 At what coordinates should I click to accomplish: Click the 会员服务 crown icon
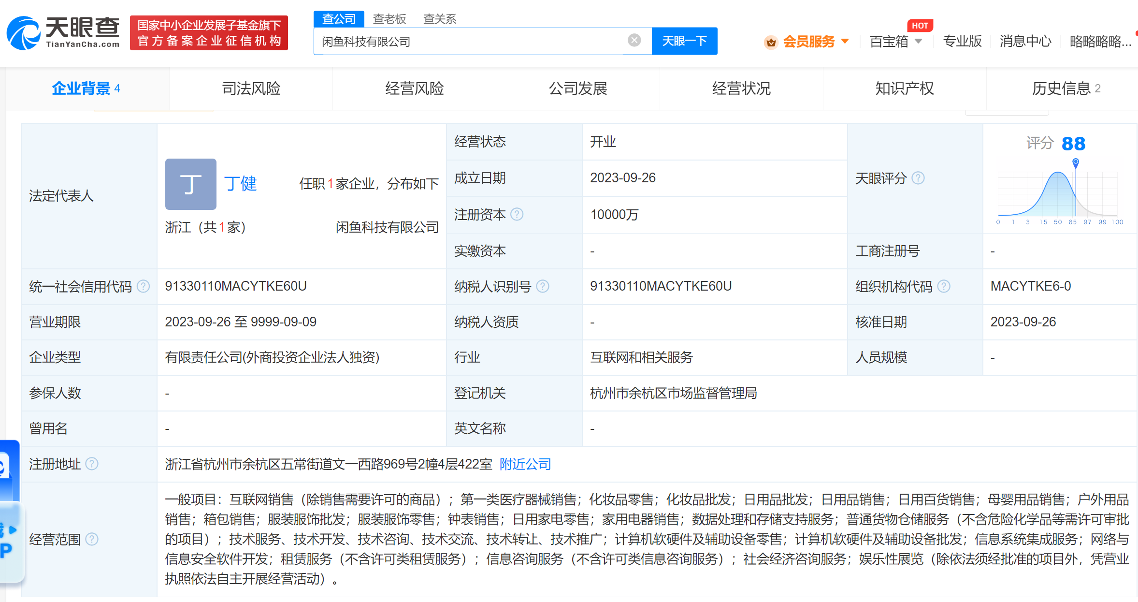click(x=771, y=42)
